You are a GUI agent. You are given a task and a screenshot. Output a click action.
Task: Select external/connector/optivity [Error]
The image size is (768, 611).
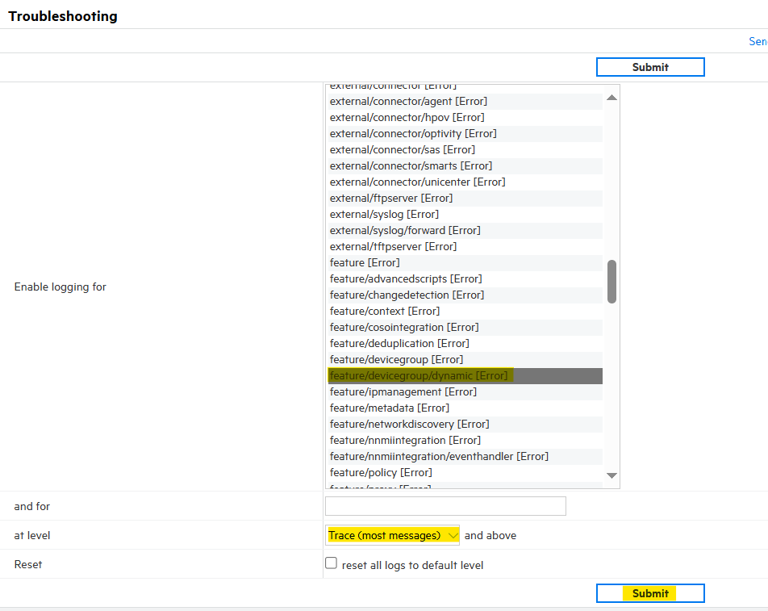tap(465, 134)
